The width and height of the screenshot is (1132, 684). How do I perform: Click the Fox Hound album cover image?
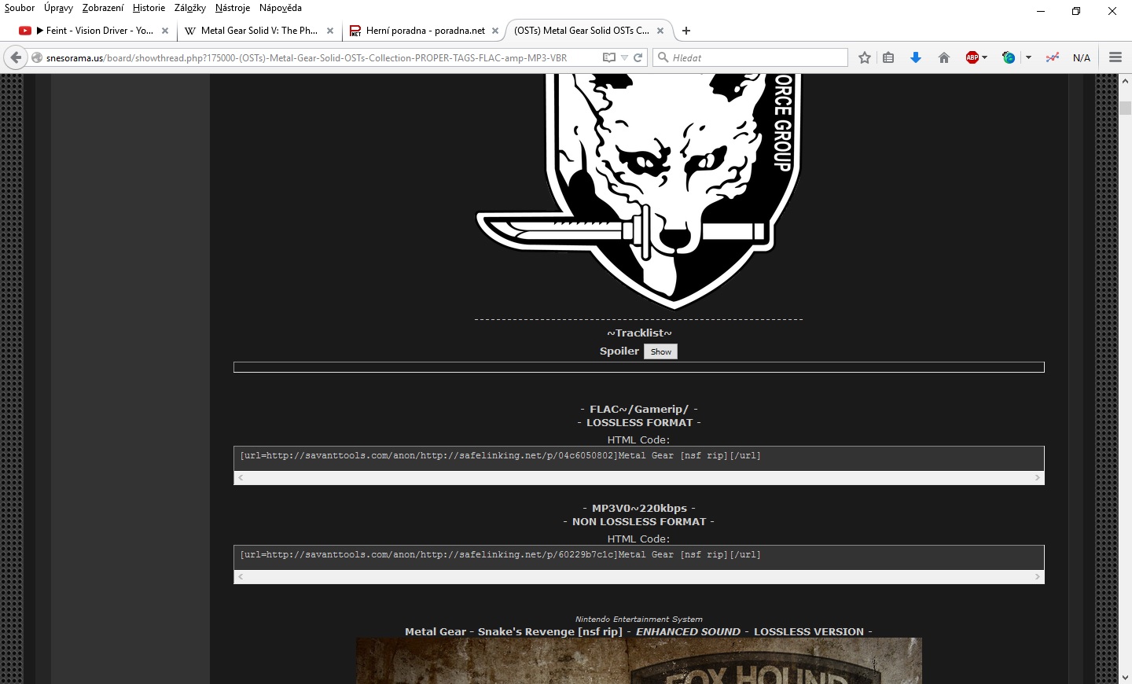point(639,660)
